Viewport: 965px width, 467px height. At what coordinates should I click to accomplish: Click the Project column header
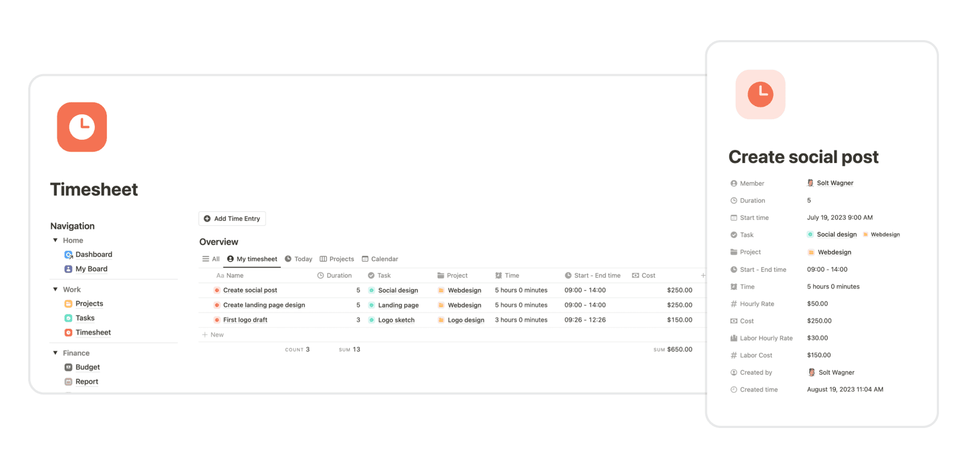click(x=453, y=276)
